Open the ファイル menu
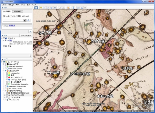Screen dimensions: 155x113 [4, 5]
